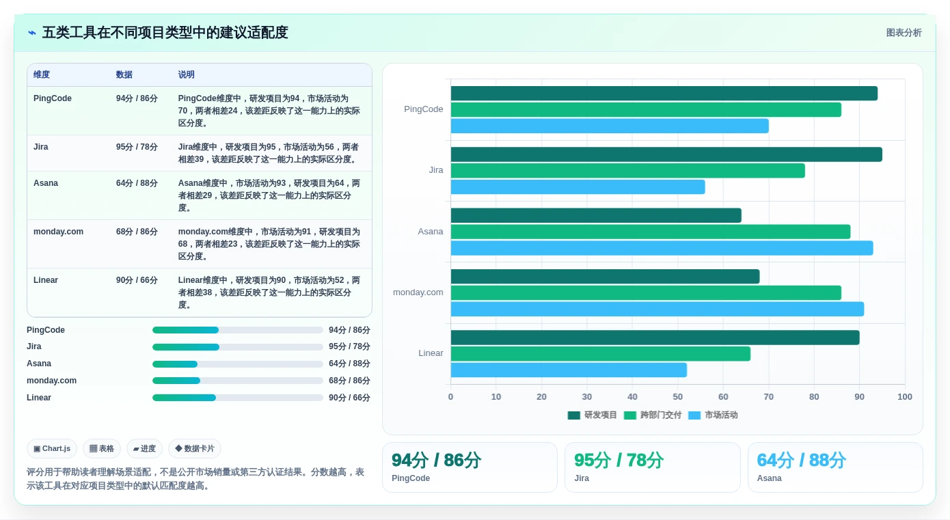Toggle the 市场活动 legend entry

713,415
